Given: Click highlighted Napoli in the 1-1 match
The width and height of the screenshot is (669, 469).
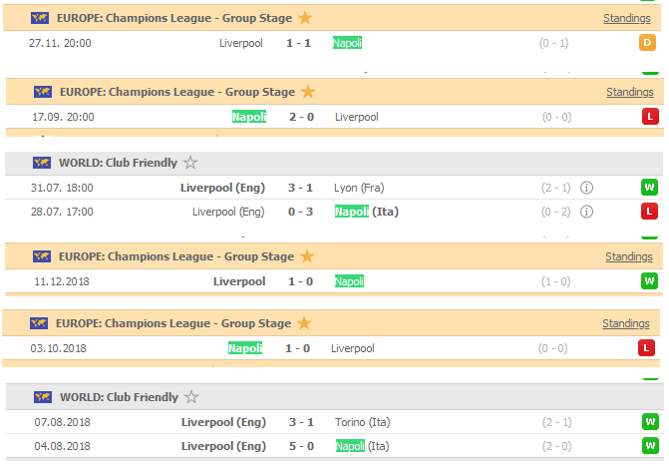Looking at the screenshot, I should [347, 43].
